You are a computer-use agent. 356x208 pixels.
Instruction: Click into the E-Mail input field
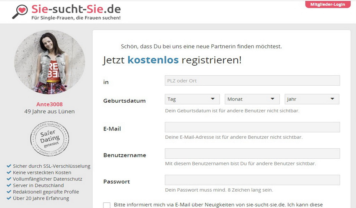[252, 127]
